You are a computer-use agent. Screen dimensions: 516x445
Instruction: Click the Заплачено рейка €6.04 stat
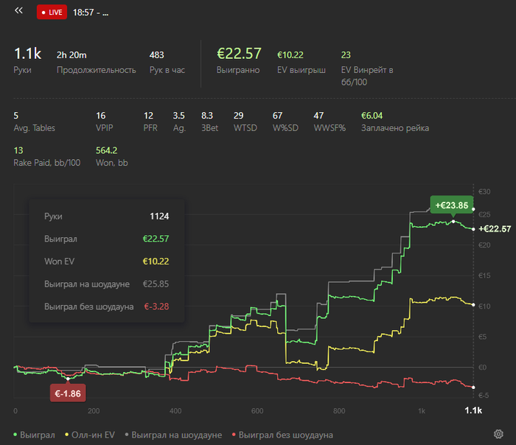(395, 122)
